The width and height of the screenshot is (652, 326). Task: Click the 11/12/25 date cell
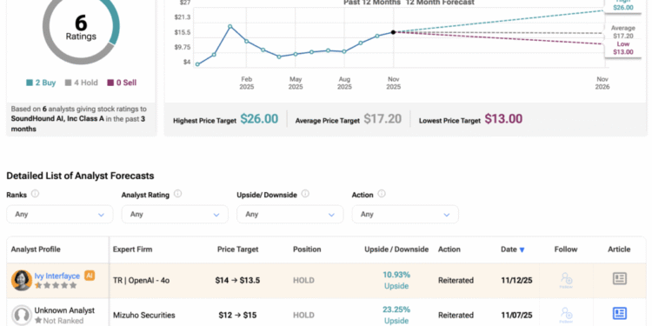tap(516, 280)
